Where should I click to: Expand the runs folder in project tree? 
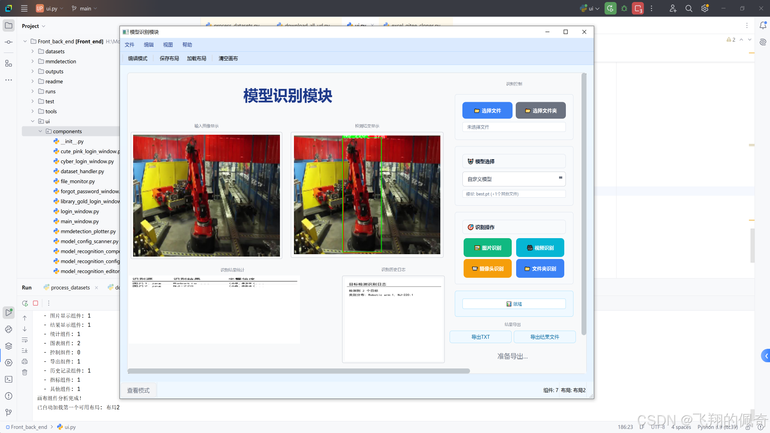coord(33,91)
